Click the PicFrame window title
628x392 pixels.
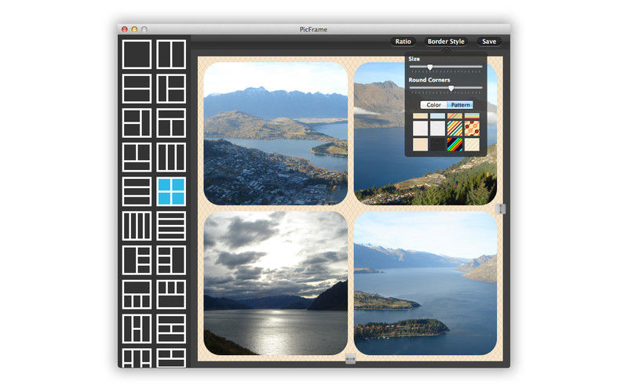pyautogui.click(x=313, y=29)
